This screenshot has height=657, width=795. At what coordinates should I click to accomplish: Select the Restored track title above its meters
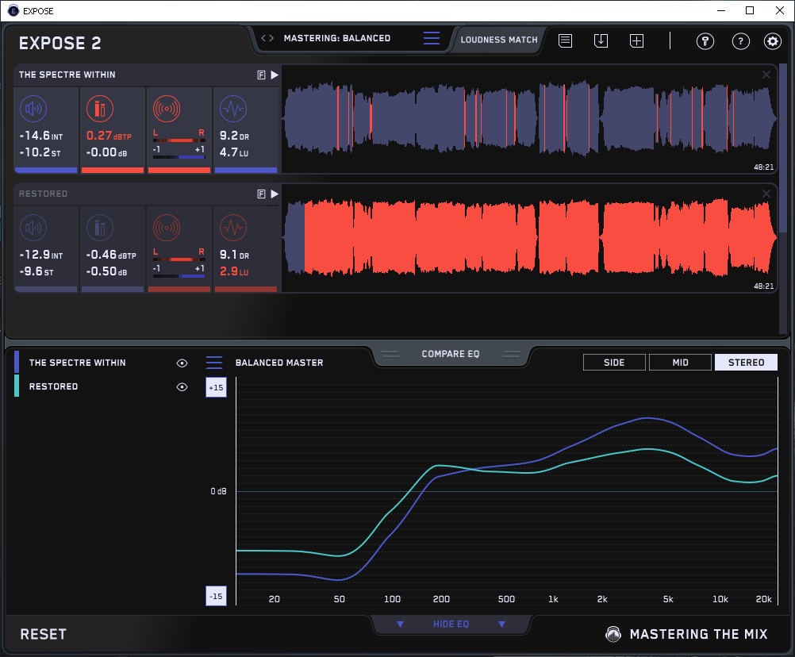click(x=43, y=194)
